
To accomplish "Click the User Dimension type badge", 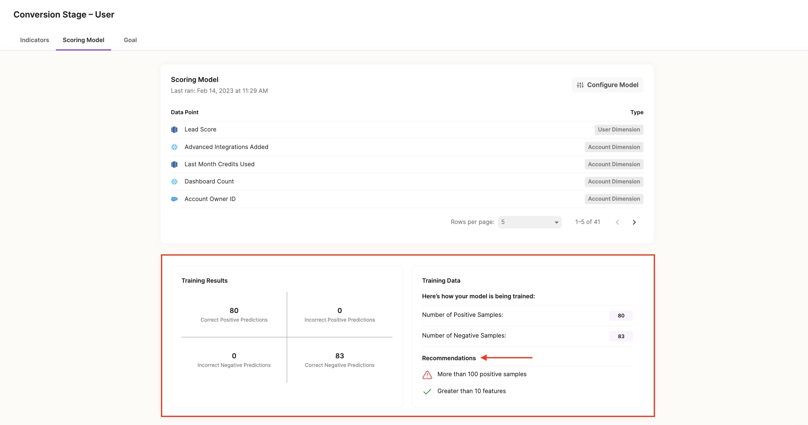I will click(x=619, y=130).
